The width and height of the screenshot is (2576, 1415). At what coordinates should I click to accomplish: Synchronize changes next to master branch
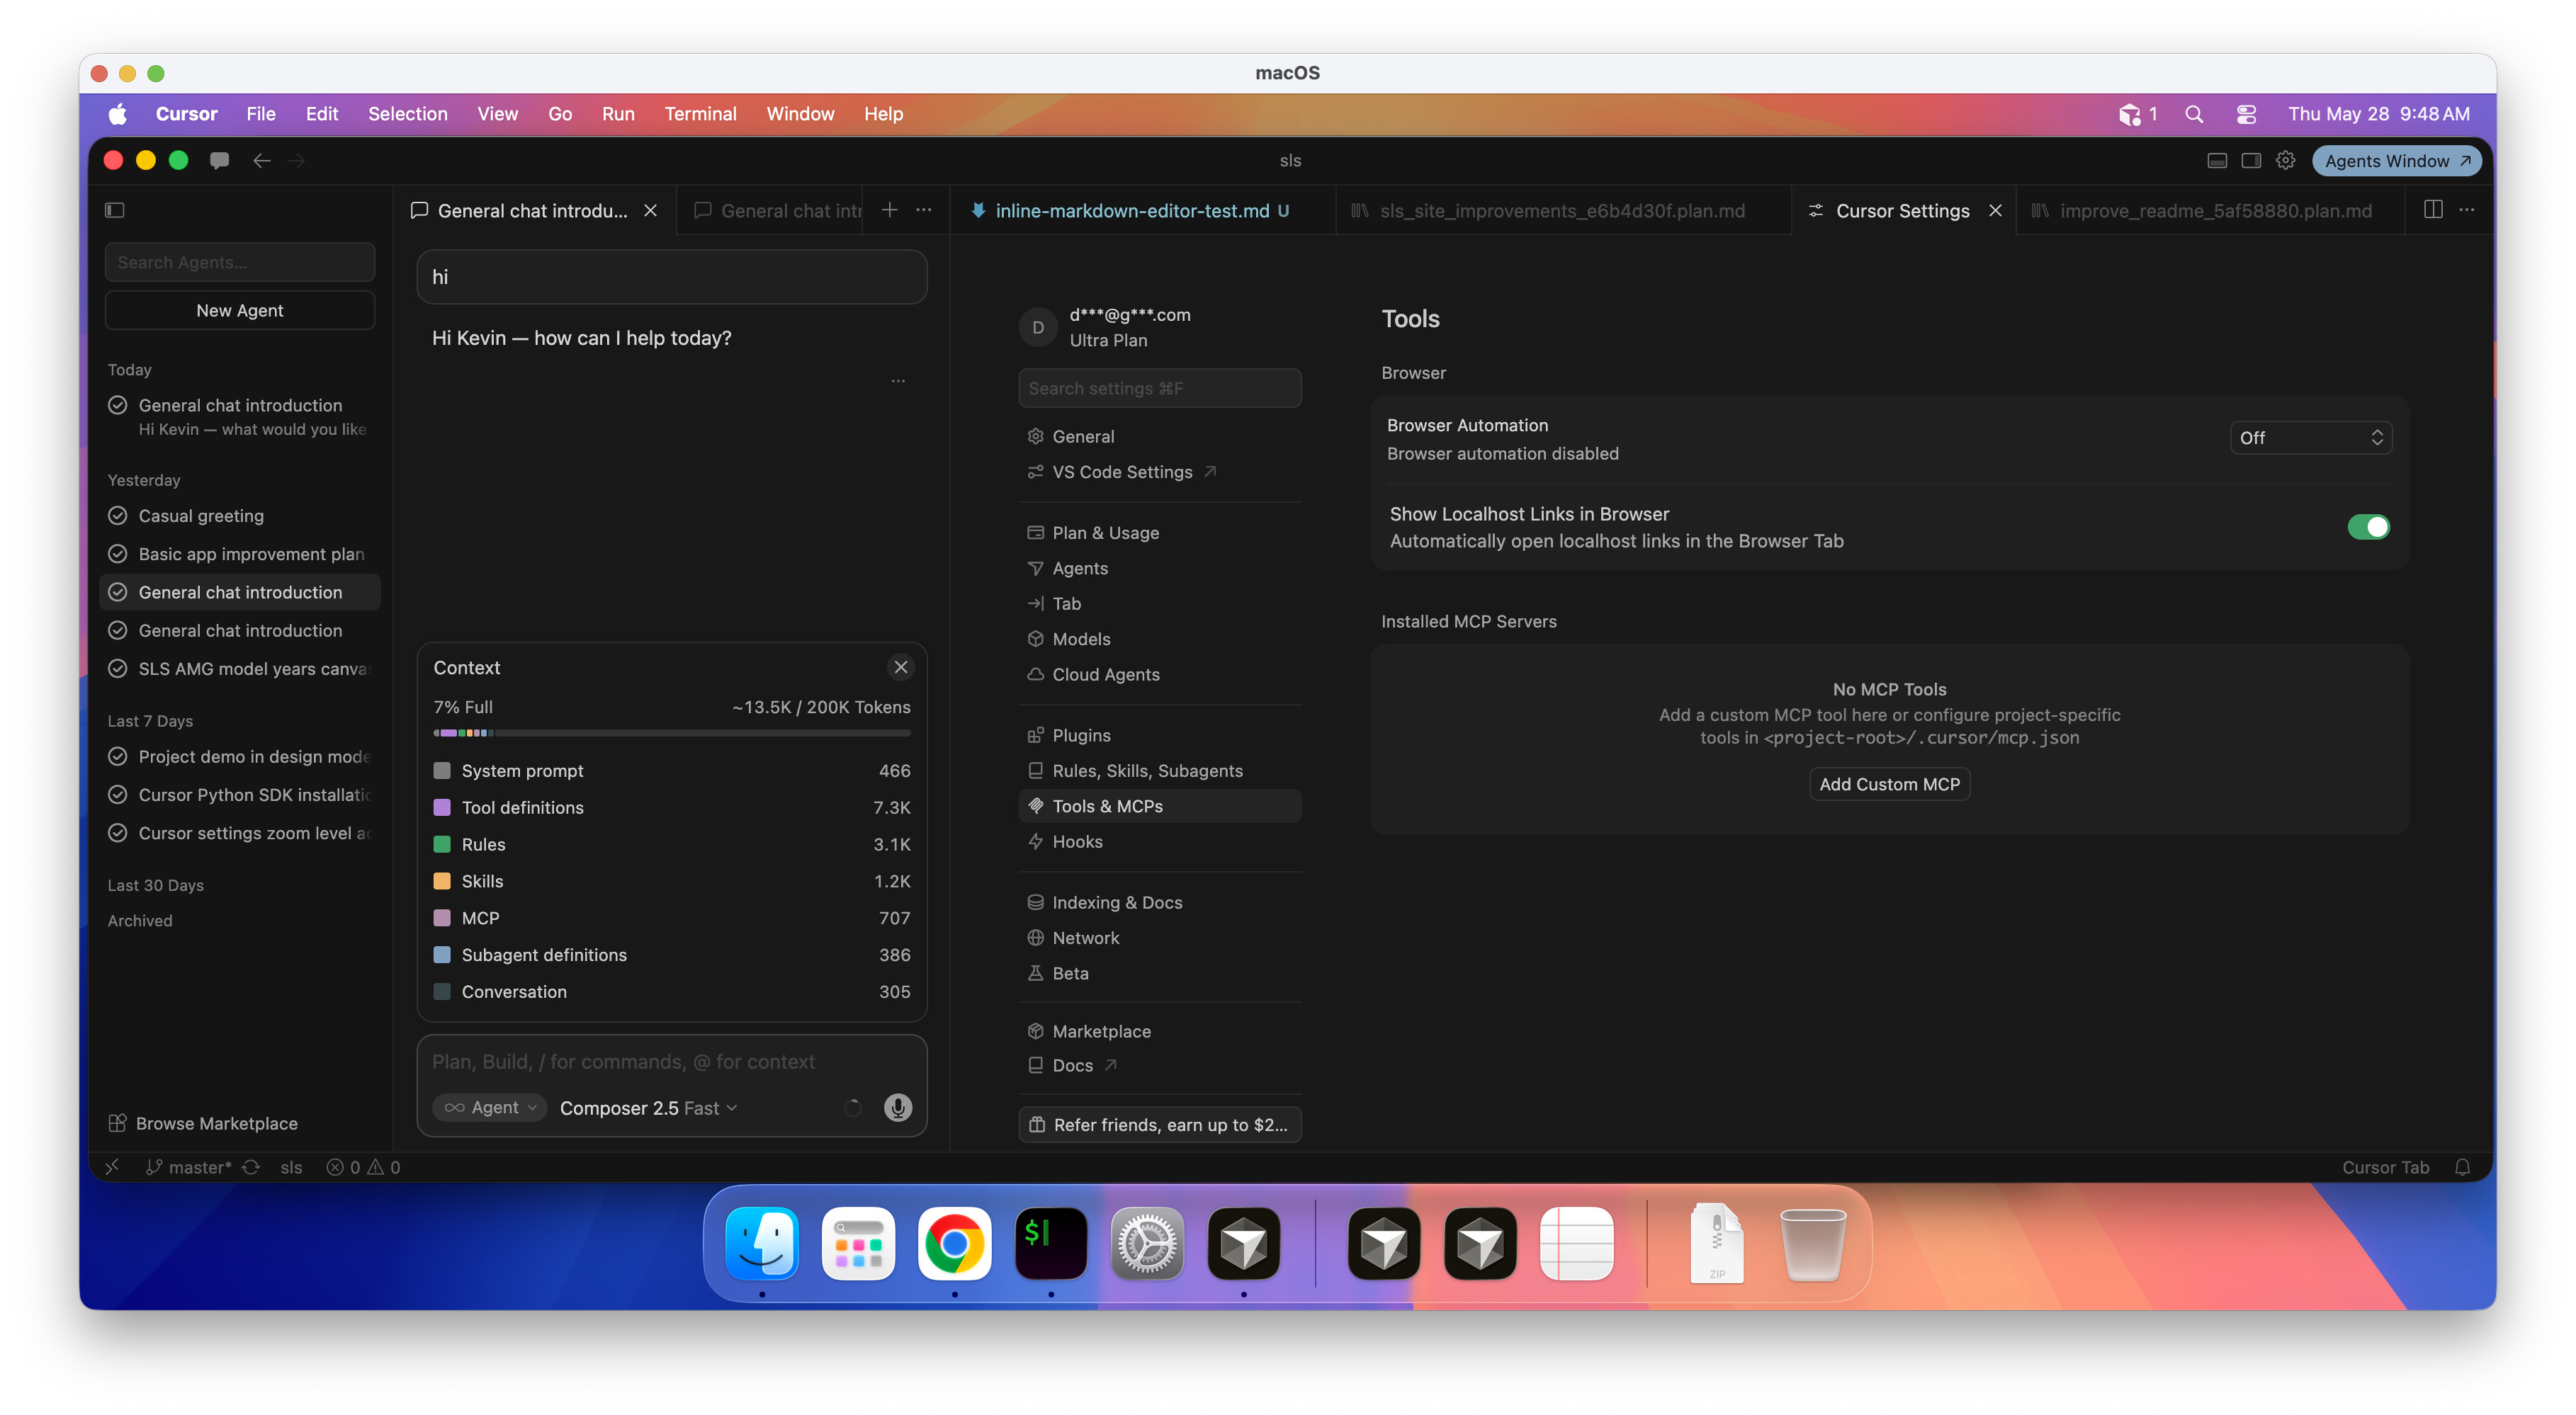[x=251, y=1167]
